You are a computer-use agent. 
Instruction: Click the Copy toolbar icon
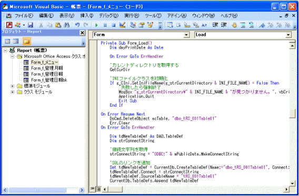pos(49,25)
